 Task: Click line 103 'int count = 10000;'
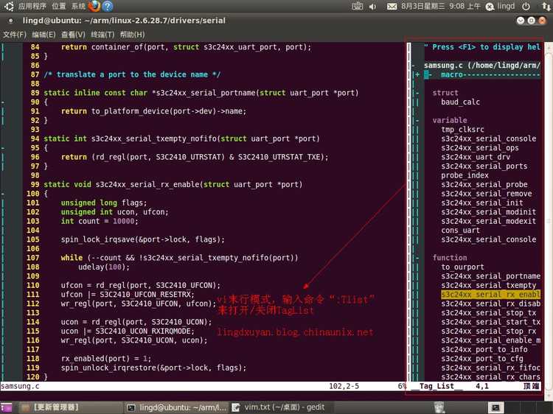100,221
